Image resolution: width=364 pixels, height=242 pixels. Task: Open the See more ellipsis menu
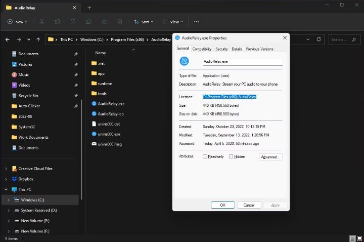[196, 22]
